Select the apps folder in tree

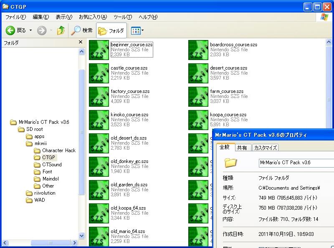pos(39,136)
